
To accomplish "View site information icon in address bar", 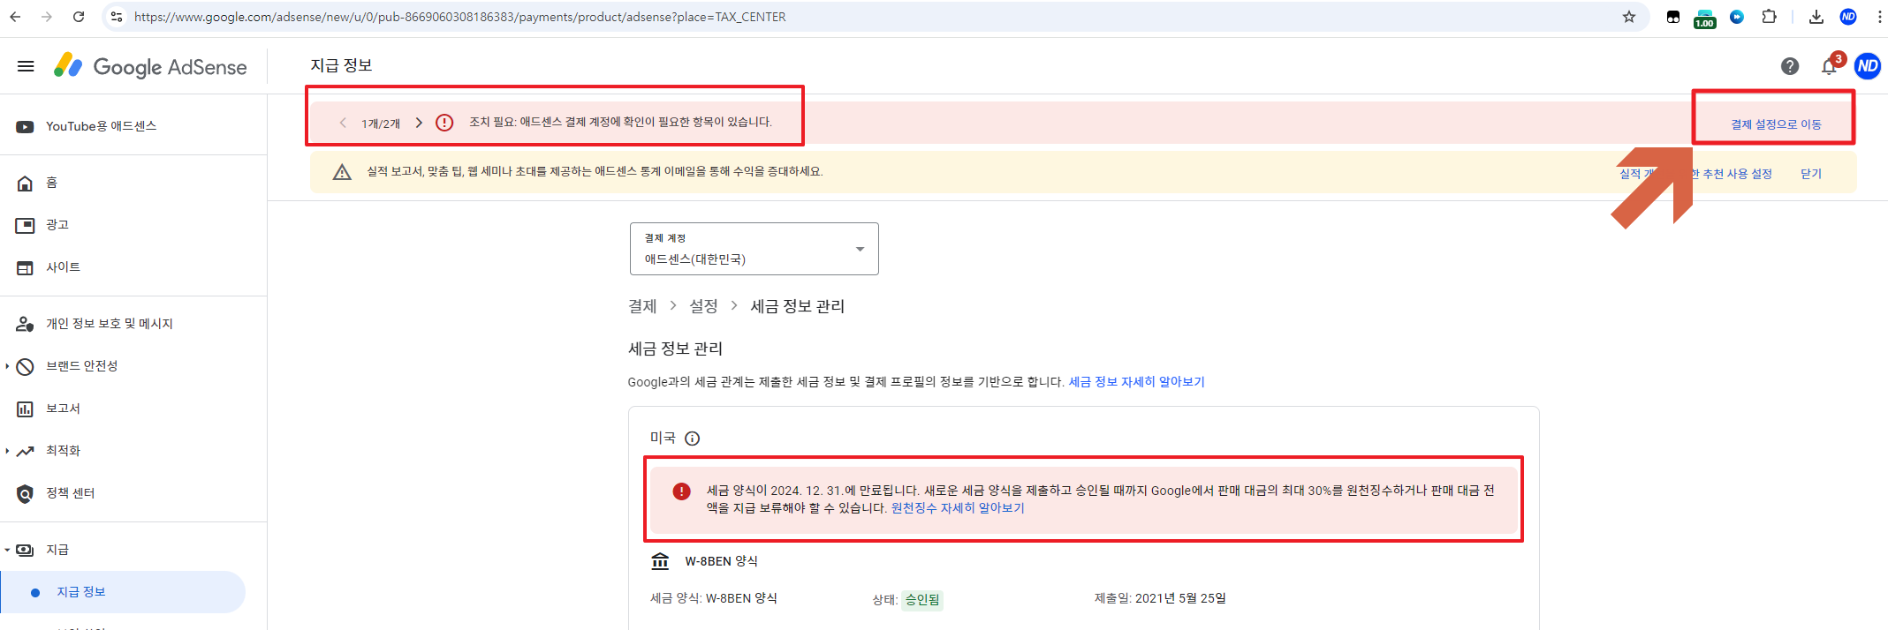I will click(x=117, y=17).
